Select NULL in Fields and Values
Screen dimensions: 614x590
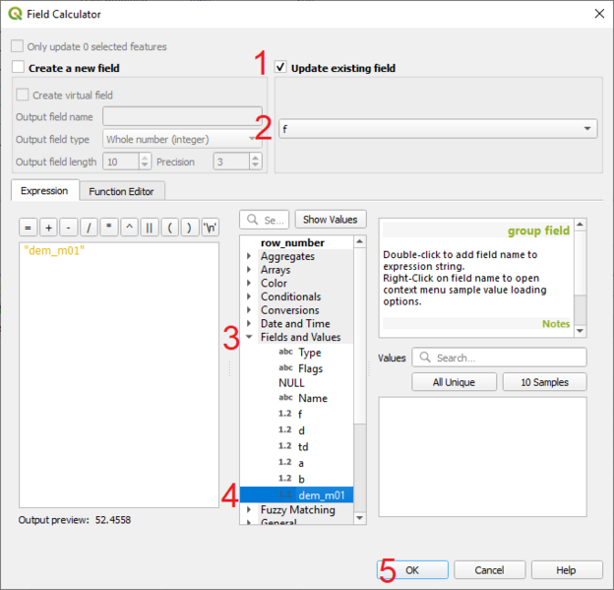click(291, 382)
